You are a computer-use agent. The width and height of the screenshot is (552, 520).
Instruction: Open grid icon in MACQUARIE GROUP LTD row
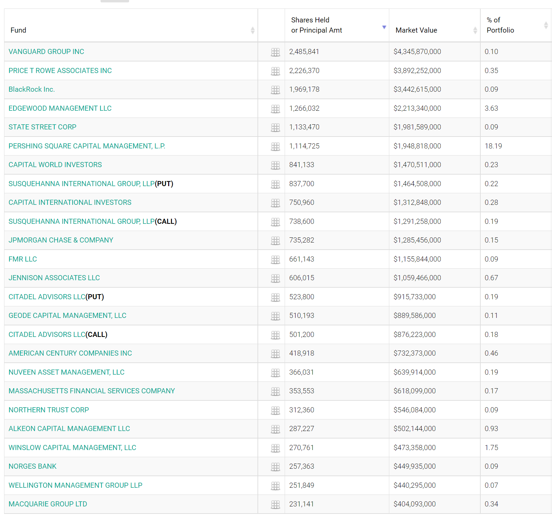pos(275,504)
